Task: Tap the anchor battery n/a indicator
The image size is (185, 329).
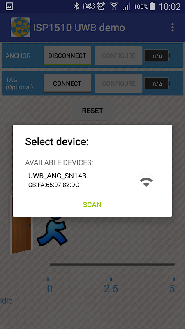Action: click(157, 56)
